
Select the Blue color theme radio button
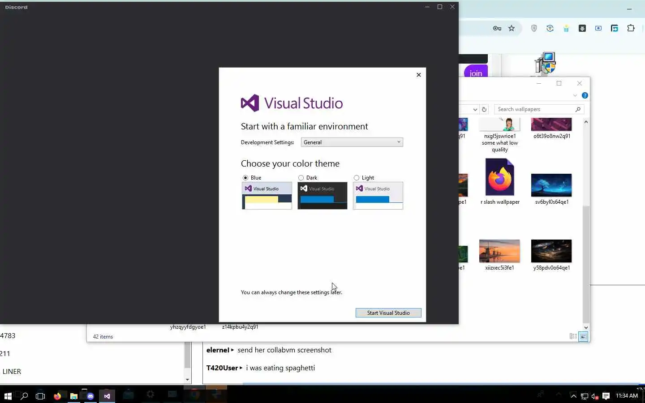245,178
